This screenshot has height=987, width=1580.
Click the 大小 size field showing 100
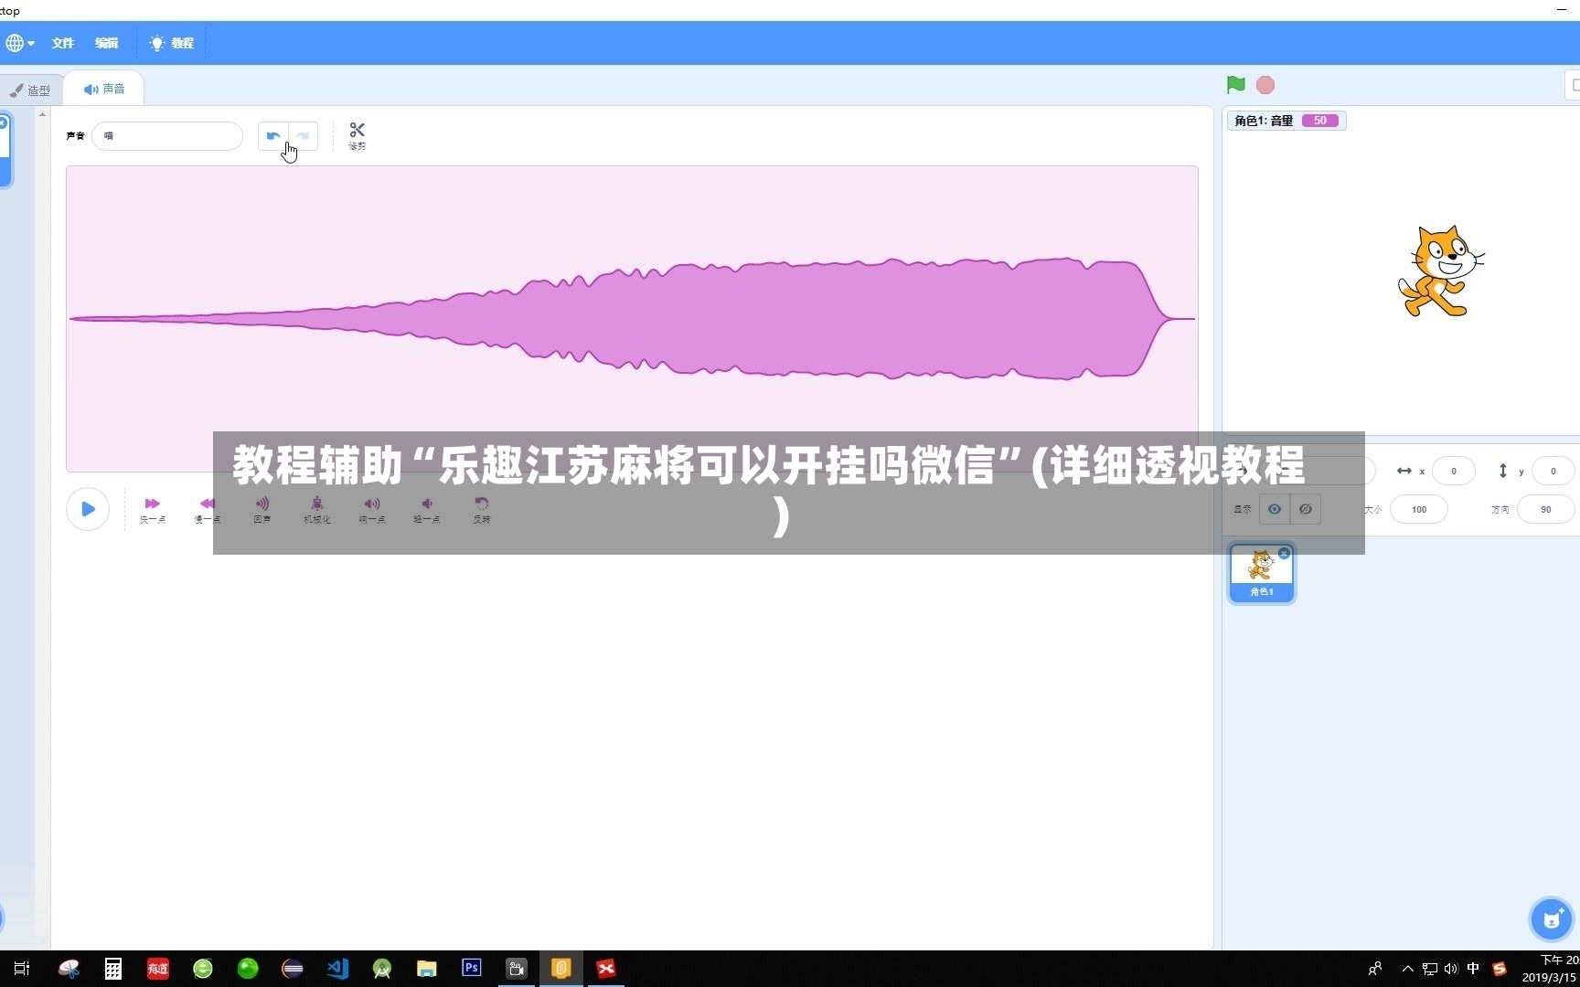pos(1419,509)
